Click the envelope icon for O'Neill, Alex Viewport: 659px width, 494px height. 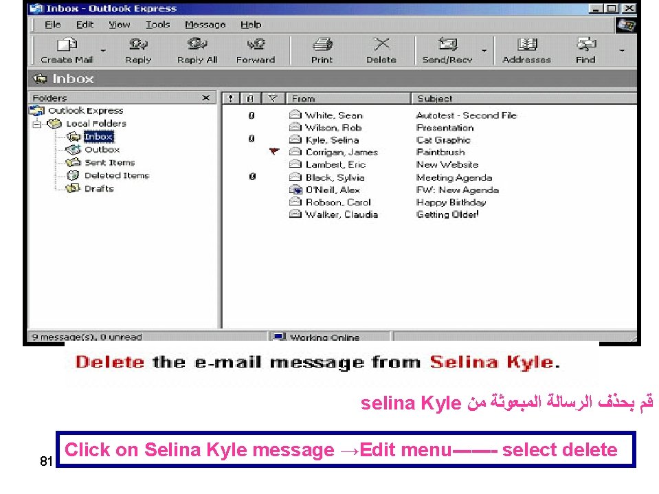tap(295, 190)
